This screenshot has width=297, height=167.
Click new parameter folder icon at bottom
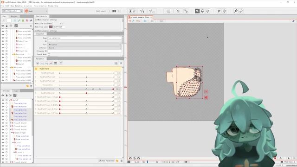[x=117, y=161]
